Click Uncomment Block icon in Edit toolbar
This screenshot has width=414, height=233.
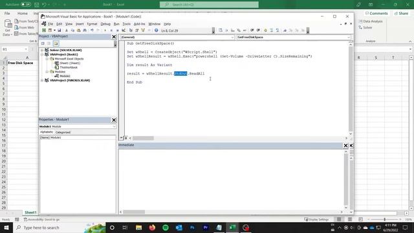click(x=278, y=30)
